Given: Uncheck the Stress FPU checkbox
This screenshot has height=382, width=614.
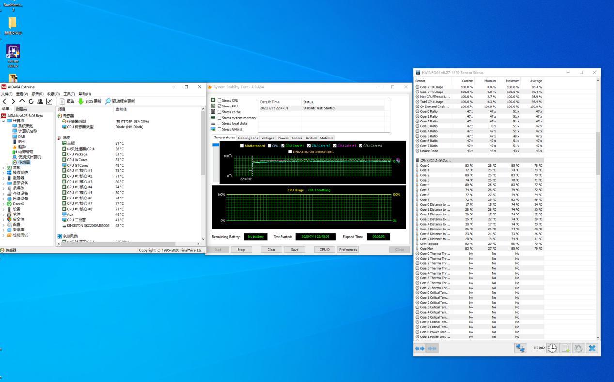Looking at the screenshot, I should 220,106.
